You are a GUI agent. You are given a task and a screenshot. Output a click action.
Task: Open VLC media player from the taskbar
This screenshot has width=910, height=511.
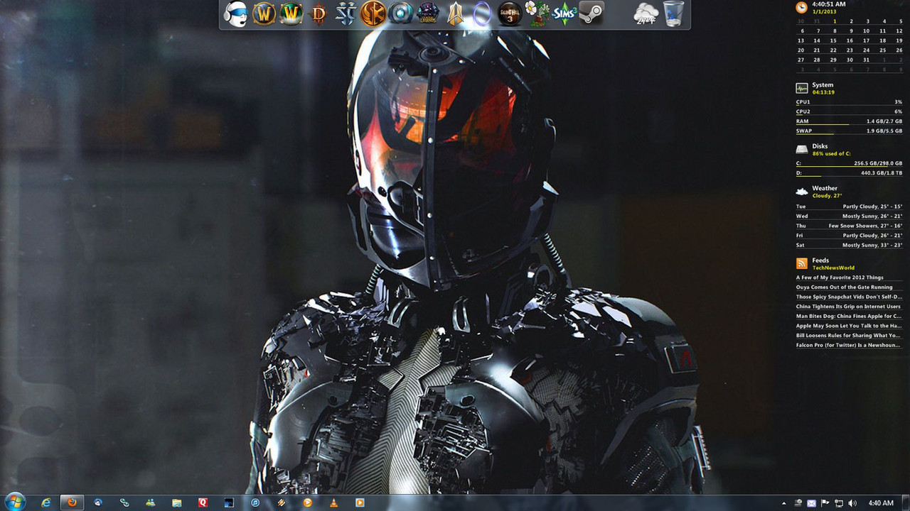click(x=333, y=502)
